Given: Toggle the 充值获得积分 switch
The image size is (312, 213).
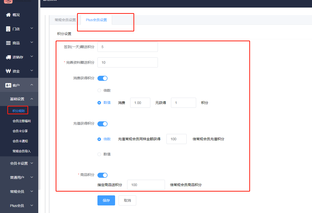Looking at the screenshot, I should pos(102,124).
